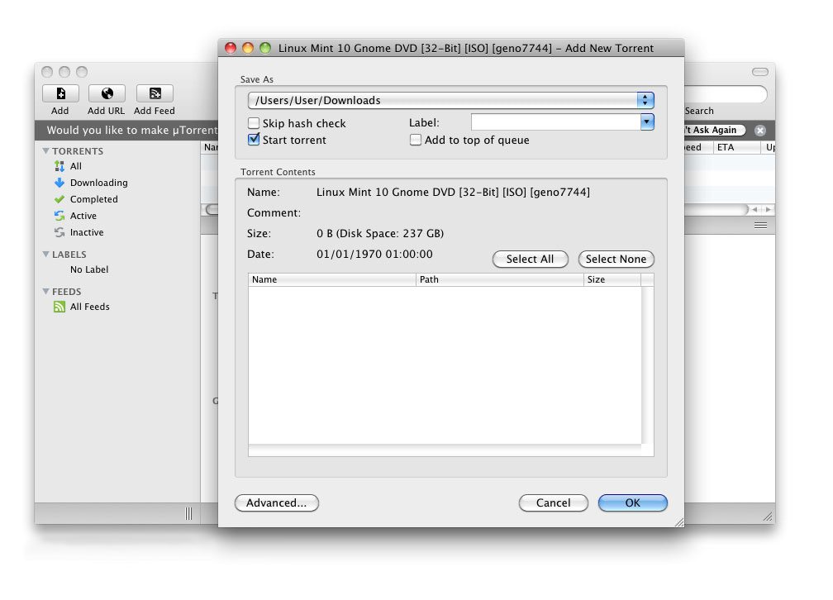Viewport: 833px width, 600px height.
Task: Uncheck the Start torrent checkbox
Action: (255, 140)
